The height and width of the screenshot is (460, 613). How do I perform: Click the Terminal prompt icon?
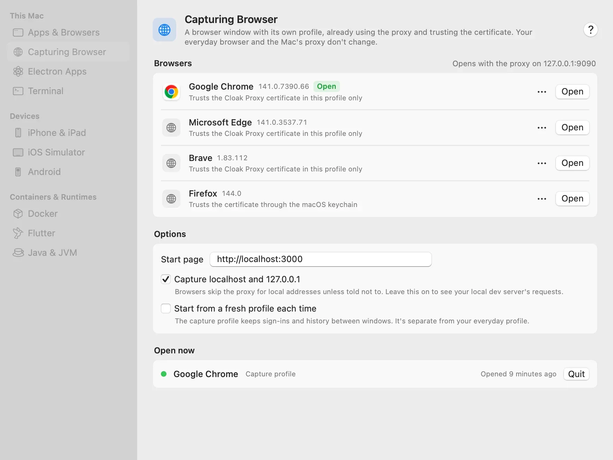click(18, 91)
